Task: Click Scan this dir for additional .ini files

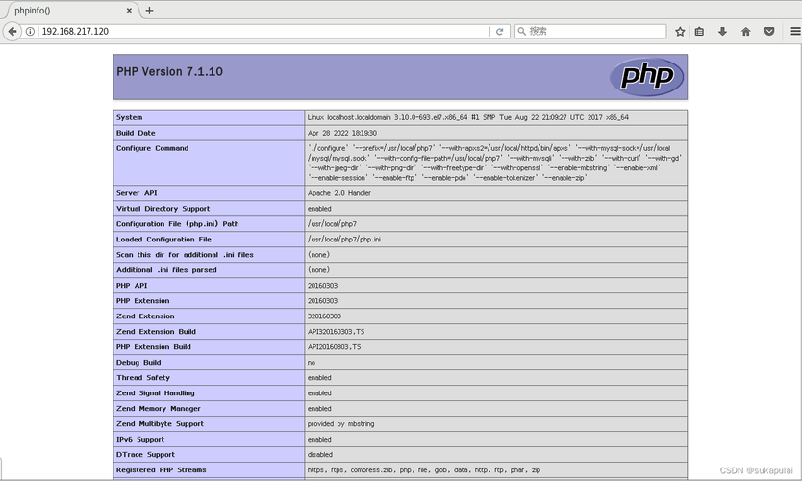Action: click(185, 255)
